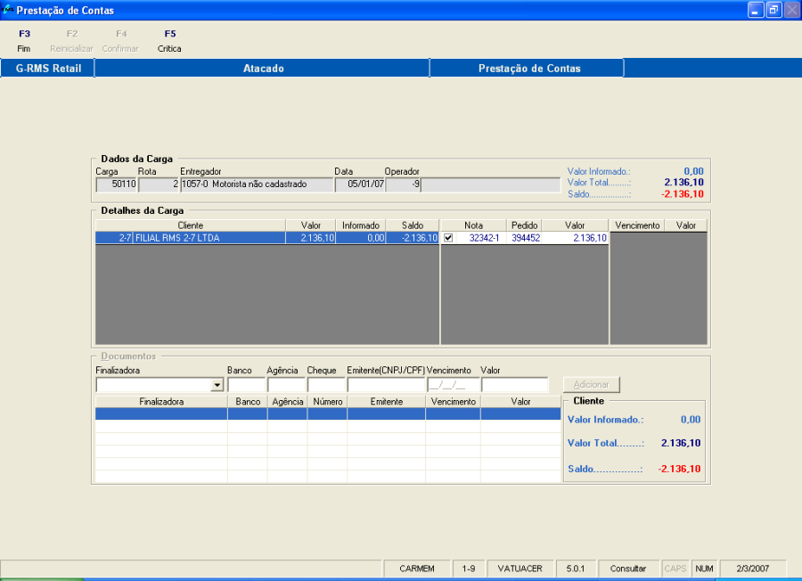Select the G-RMS Retail header tab
This screenshot has width=802, height=581.
pyautogui.click(x=48, y=68)
